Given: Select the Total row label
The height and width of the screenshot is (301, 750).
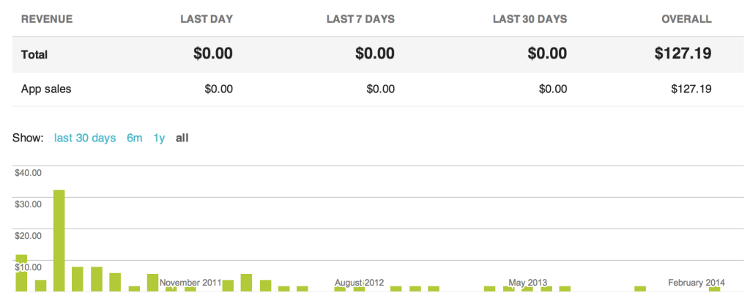Looking at the screenshot, I should point(34,54).
